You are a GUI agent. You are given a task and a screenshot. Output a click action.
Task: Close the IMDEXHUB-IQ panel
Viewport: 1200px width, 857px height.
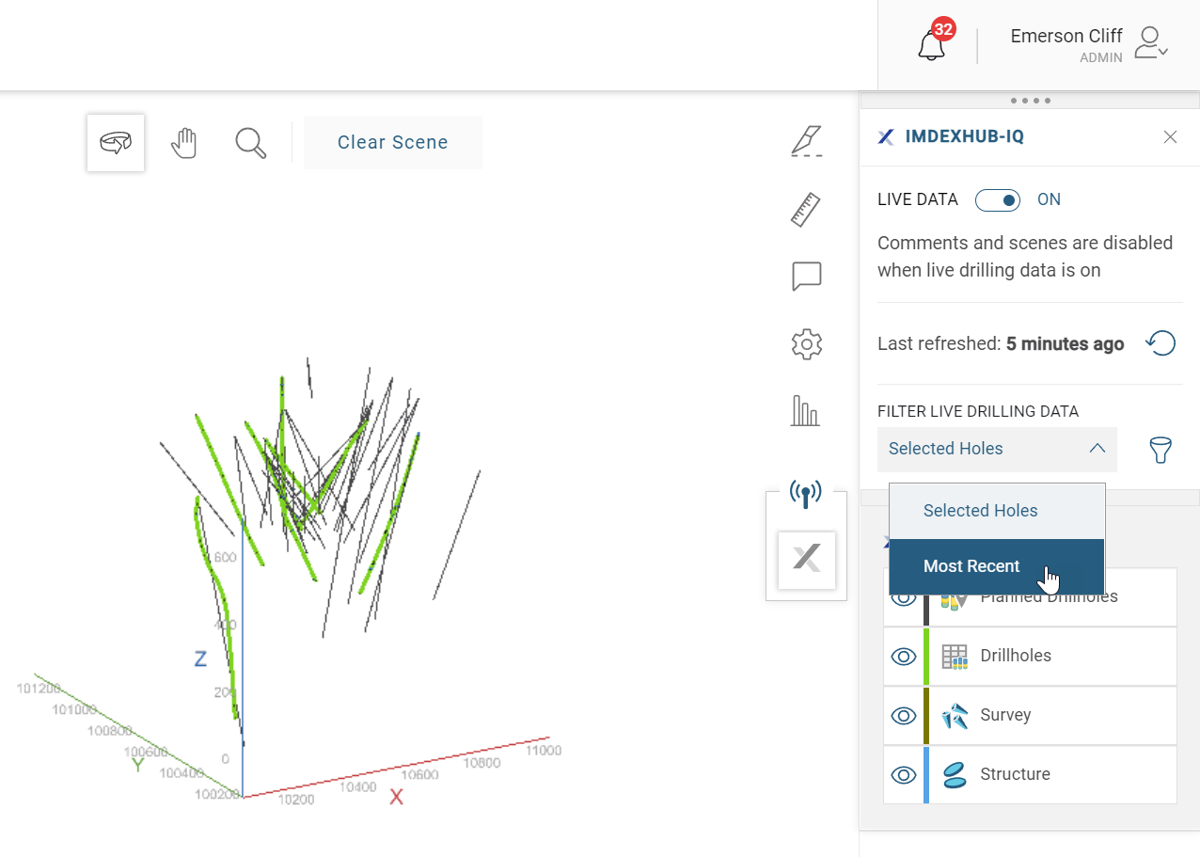(1171, 137)
